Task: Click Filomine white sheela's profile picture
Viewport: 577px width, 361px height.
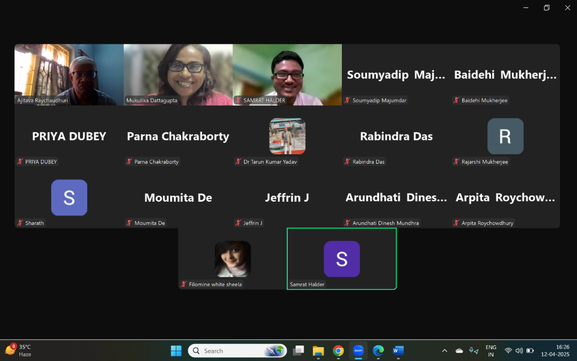Action: click(233, 259)
